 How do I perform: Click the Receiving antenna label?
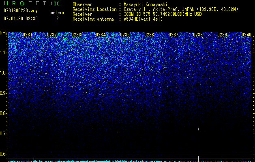[93, 19]
